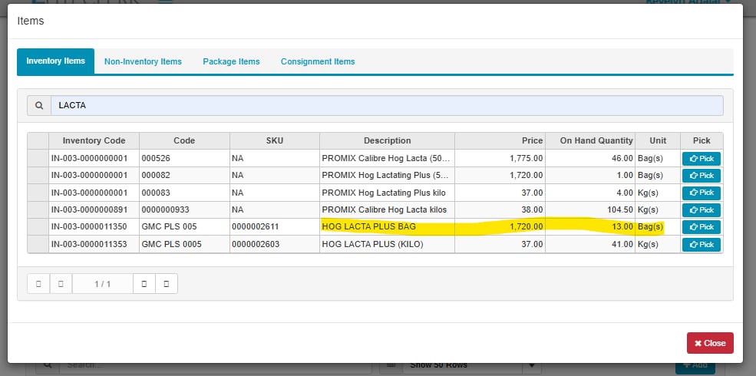
Task: Pick PROMIX Calibre Hog Lacta kilos item
Action: [x=701, y=210]
